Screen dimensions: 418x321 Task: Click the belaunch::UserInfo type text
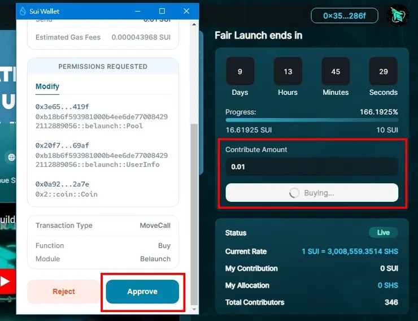click(102, 160)
